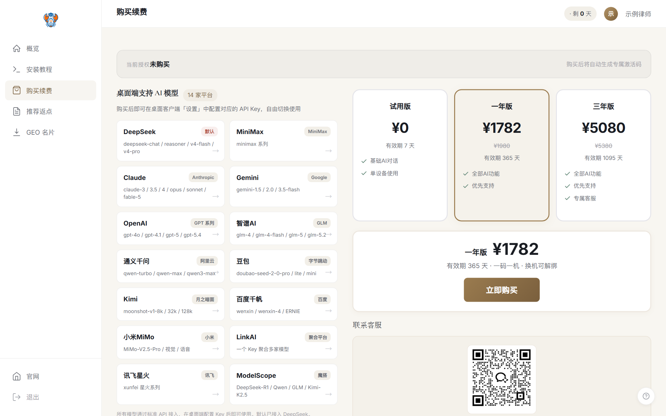Open the DeepSeek card arrow

point(216,151)
